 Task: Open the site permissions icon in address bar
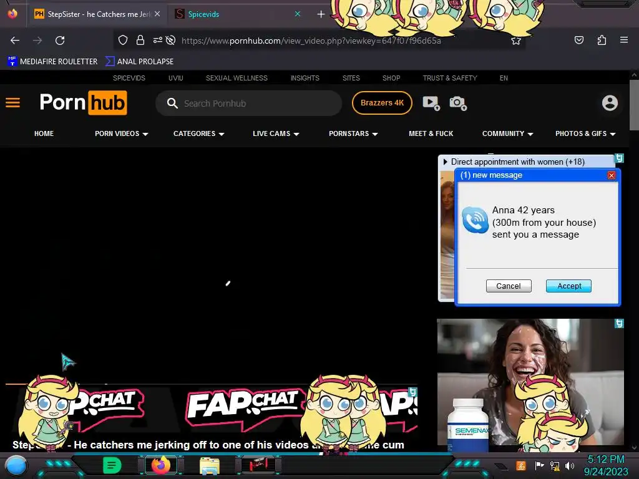158,40
